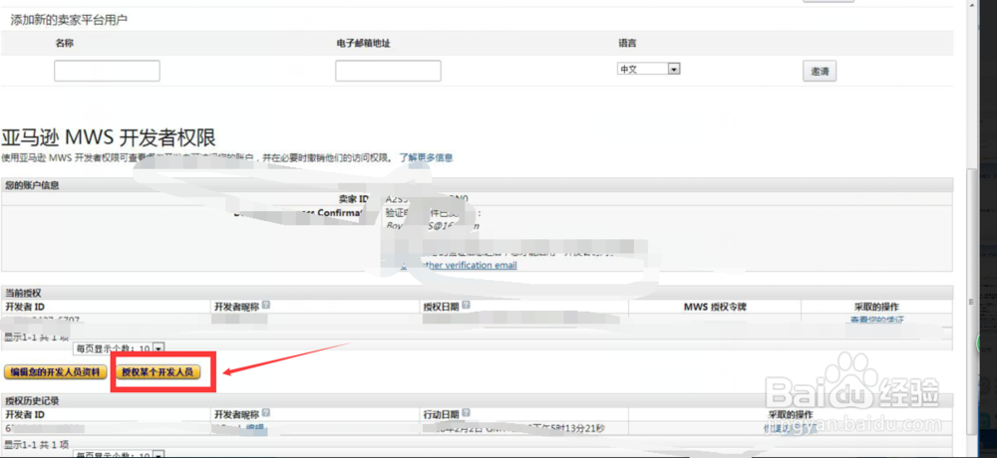Click 采取的操作 column header under 当前授权
Image resolution: width=997 pixels, height=458 pixels.
(x=876, y=307)
